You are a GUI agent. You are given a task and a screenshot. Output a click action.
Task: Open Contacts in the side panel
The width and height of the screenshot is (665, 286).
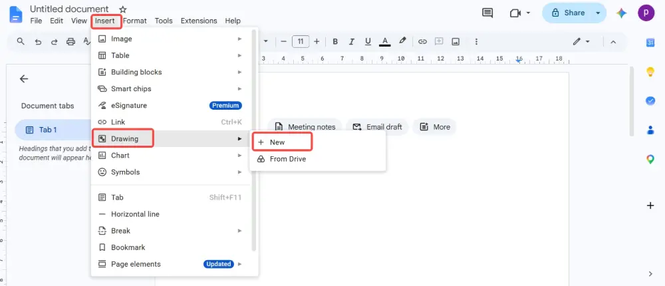[650, 130]
